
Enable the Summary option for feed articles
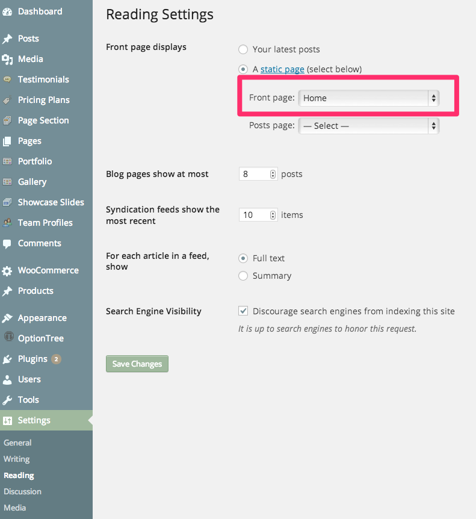pos(243,276)
